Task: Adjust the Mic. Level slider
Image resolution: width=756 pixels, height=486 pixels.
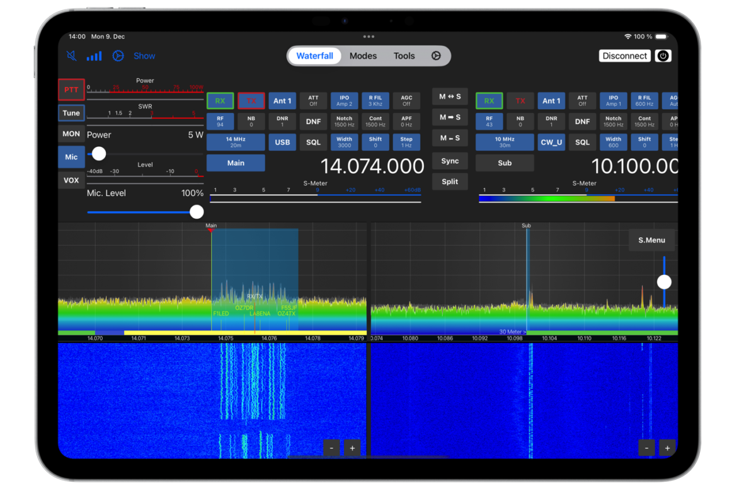Action: (196, 211)
